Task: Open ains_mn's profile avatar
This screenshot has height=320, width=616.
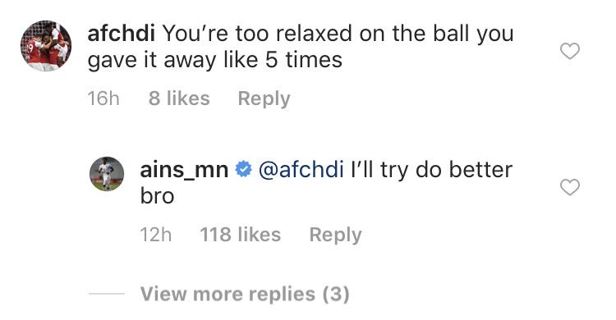Action: (x=107, y=174)
